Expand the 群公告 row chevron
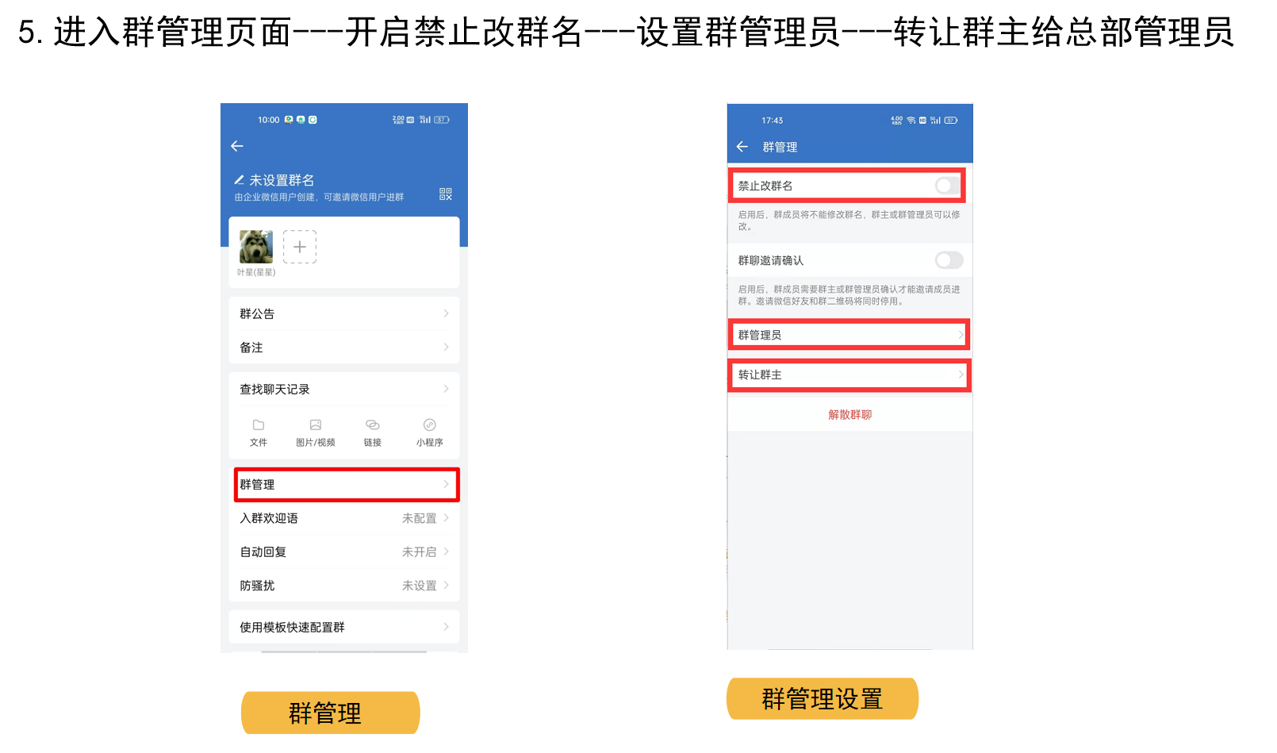The height and width of the screenshot is (753, 1277). click(446, 313)
